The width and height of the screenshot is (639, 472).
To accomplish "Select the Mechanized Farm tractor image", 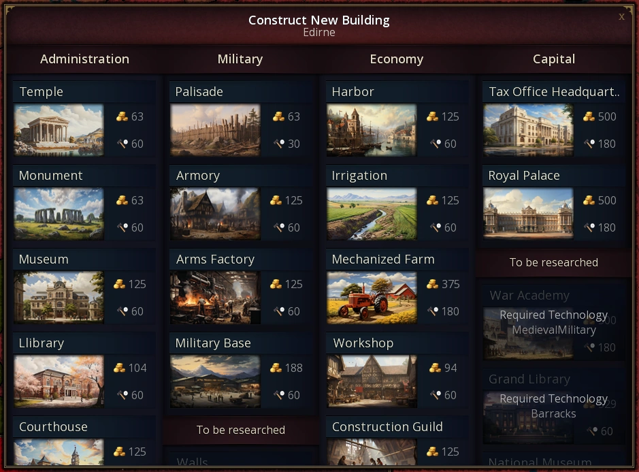I will coord(372,298).
